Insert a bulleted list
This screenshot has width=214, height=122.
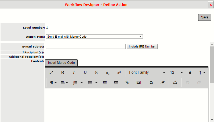pos(90,83)
